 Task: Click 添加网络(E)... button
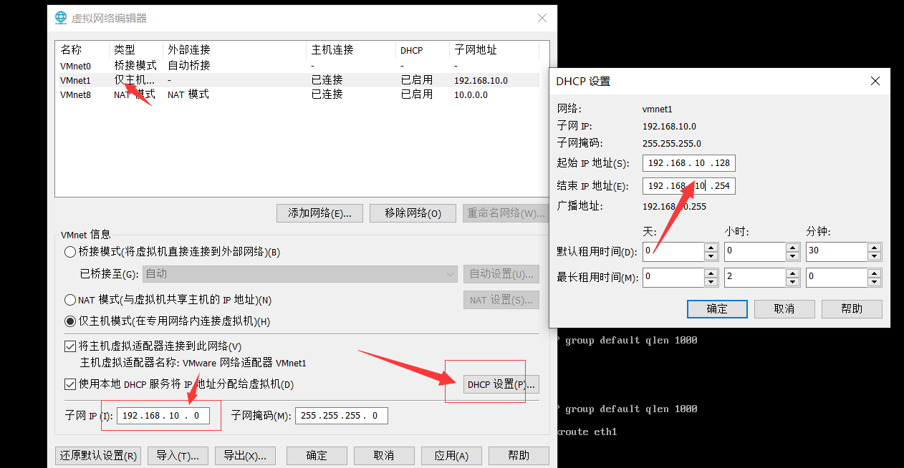click(x=319, y=213)
